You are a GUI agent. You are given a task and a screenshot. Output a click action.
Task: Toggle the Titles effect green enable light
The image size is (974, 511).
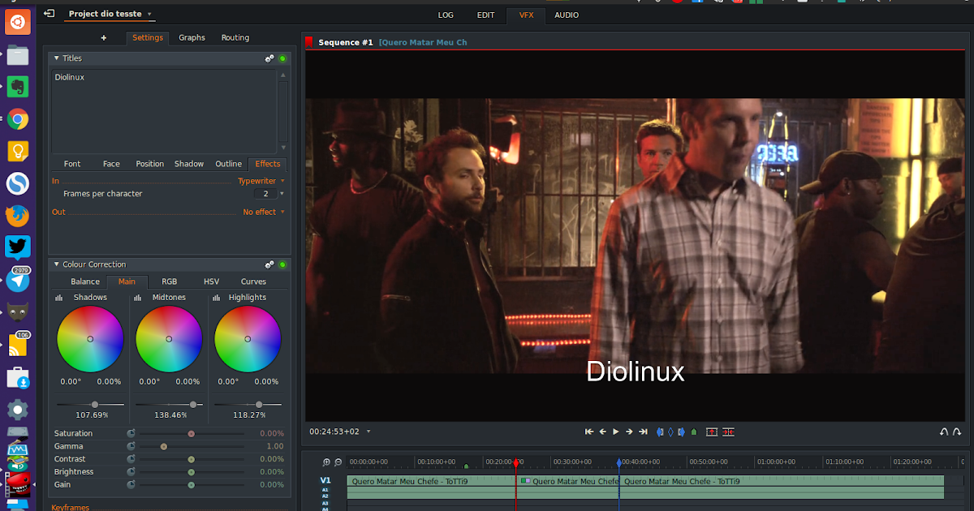tap(282, 58)
